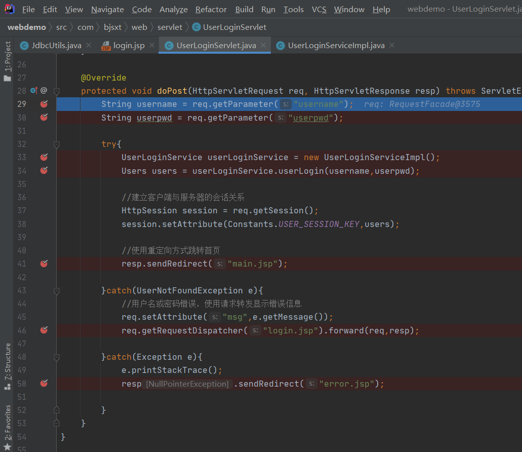The image size is (522, 452).
Task: Click the overriding-method gutter icon on line 28
Action: (34, 90)
